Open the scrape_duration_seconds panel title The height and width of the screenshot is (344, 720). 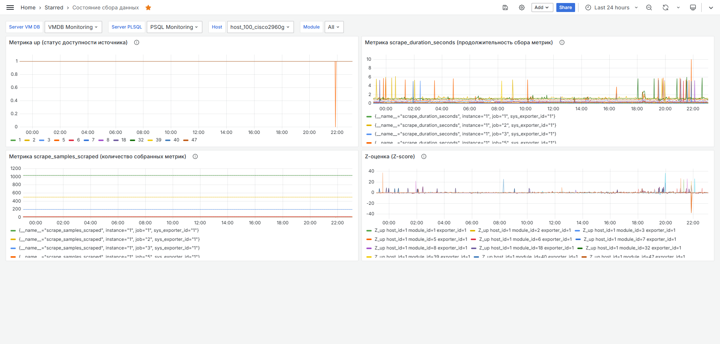pos(459,42)
